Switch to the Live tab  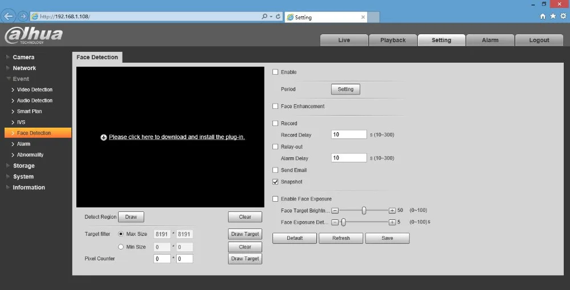344,40
